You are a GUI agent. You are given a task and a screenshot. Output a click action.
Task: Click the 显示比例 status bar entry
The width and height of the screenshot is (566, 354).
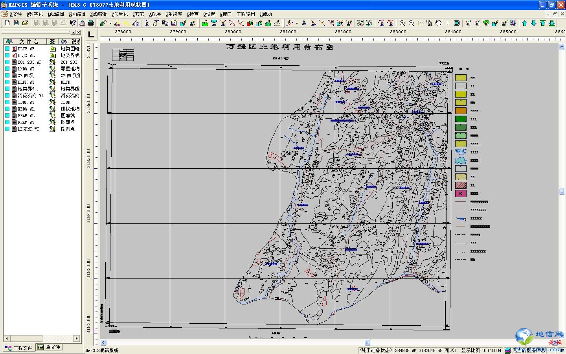point(481,350)
